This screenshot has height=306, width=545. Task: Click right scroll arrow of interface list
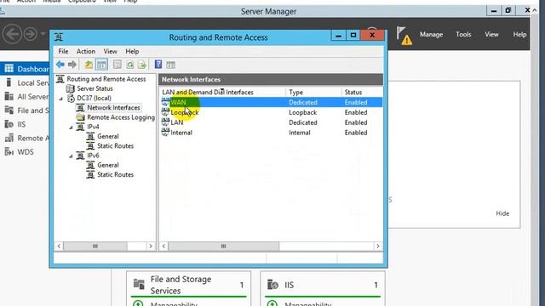(x=378, y=246)
